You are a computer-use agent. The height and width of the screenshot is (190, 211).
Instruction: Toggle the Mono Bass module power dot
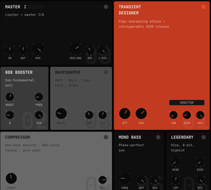158,137
